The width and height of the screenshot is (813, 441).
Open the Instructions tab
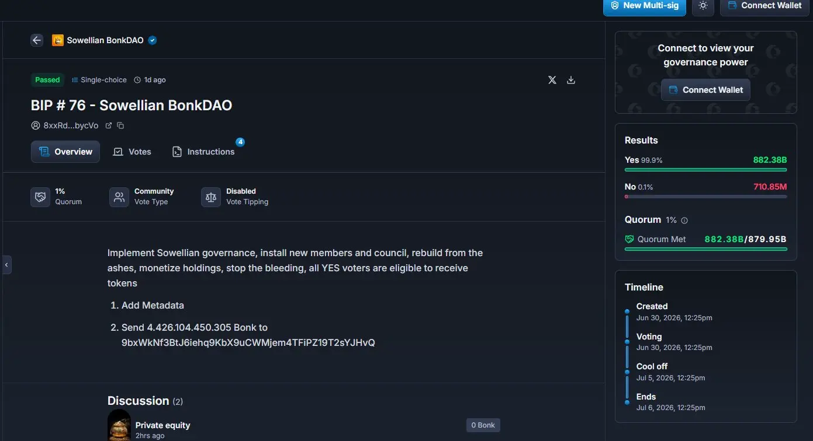click(x=203, y=152)
